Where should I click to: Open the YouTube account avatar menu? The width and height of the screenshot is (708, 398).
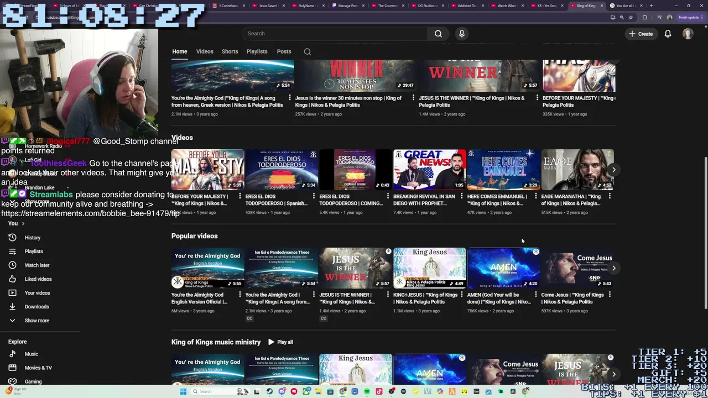point(688,34)
